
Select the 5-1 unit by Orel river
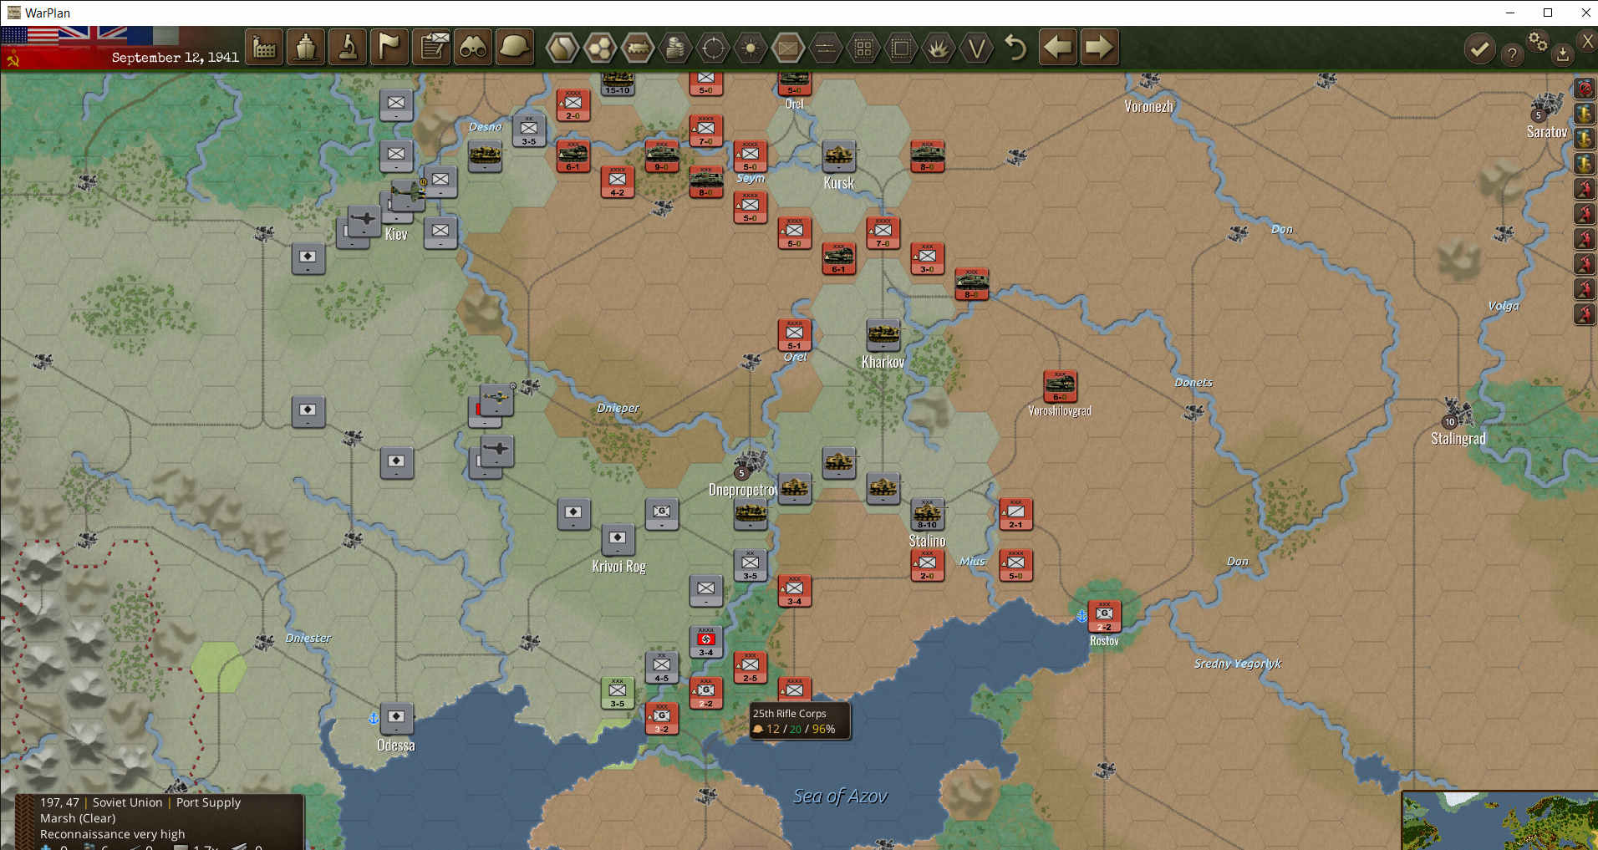[795, 334]
